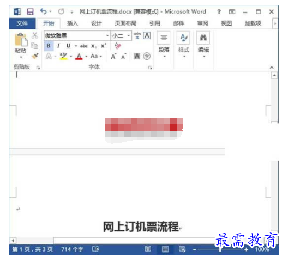Show more ribbon tabs with arrow
This screenshot has height=257, width=282.
[275, 23]
